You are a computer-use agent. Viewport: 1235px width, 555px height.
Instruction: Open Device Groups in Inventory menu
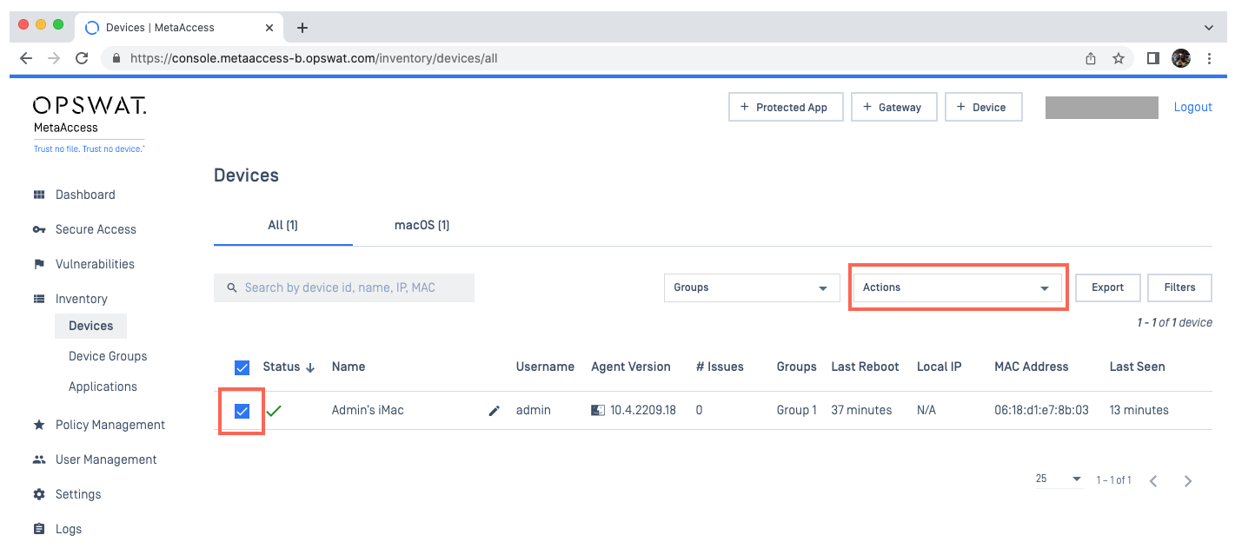click(x=108, y=356)
